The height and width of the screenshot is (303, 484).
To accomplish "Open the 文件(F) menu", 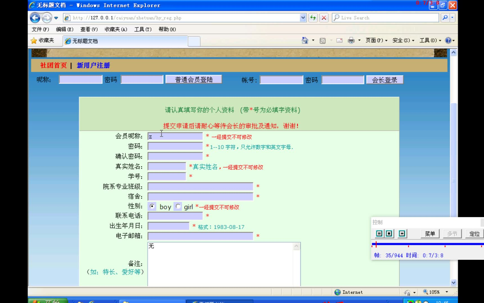I will click(x=40, y=29).
